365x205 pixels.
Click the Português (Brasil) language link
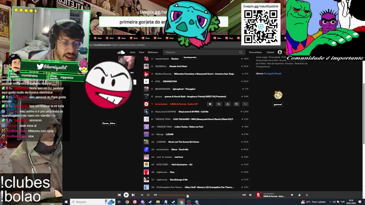[272, 73]
